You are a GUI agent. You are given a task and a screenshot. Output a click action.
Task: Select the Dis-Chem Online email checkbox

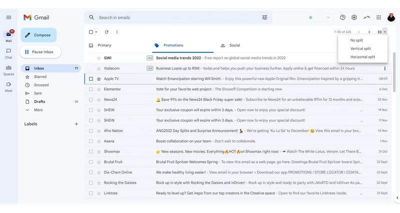[x=91, y=173]
